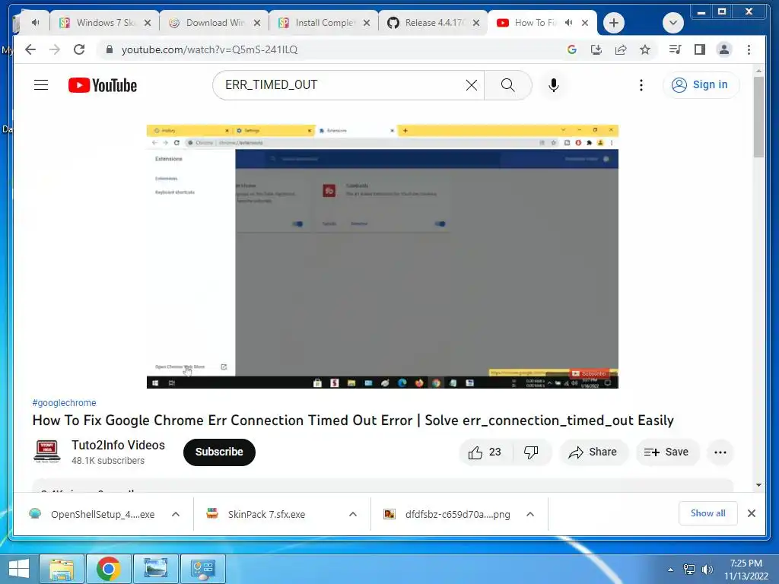Switch to Windows 7 Skin tab

tap(106, 23)
